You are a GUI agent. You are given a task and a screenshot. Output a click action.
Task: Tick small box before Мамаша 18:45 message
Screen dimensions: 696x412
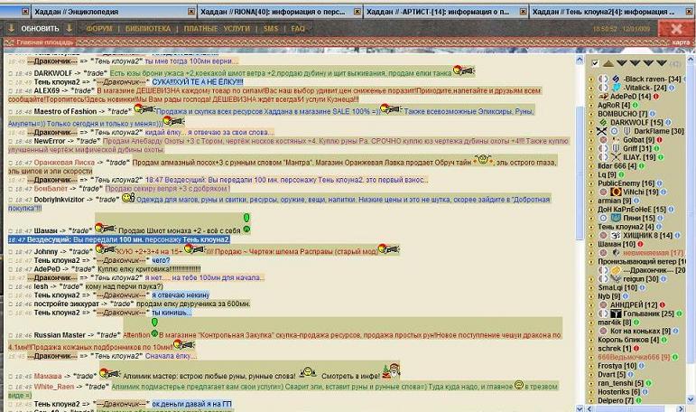[11, 377]
